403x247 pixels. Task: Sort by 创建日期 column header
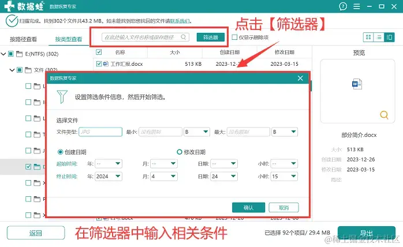click(230, 53)
